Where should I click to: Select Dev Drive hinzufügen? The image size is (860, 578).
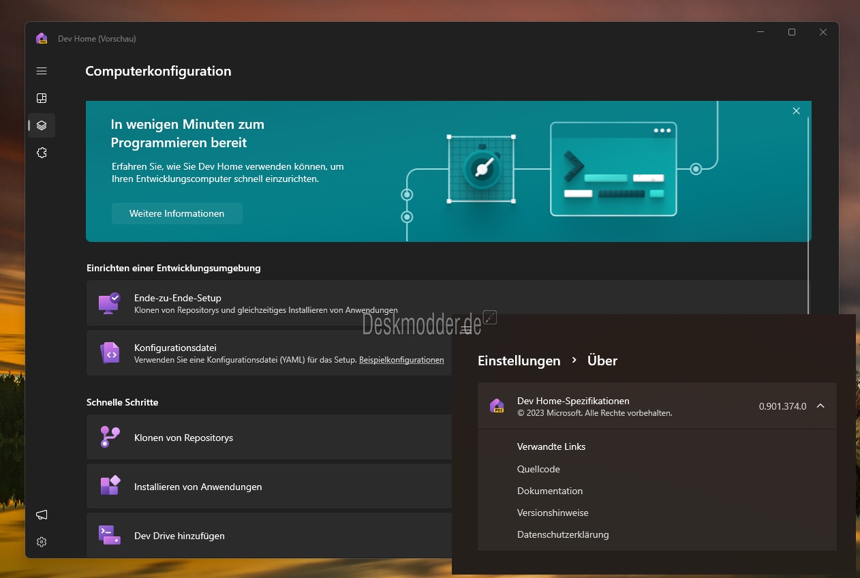pos(270,535)
